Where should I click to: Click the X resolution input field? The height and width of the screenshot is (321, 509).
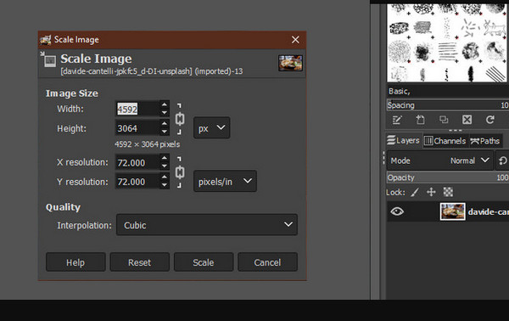[x=137, y=162]
